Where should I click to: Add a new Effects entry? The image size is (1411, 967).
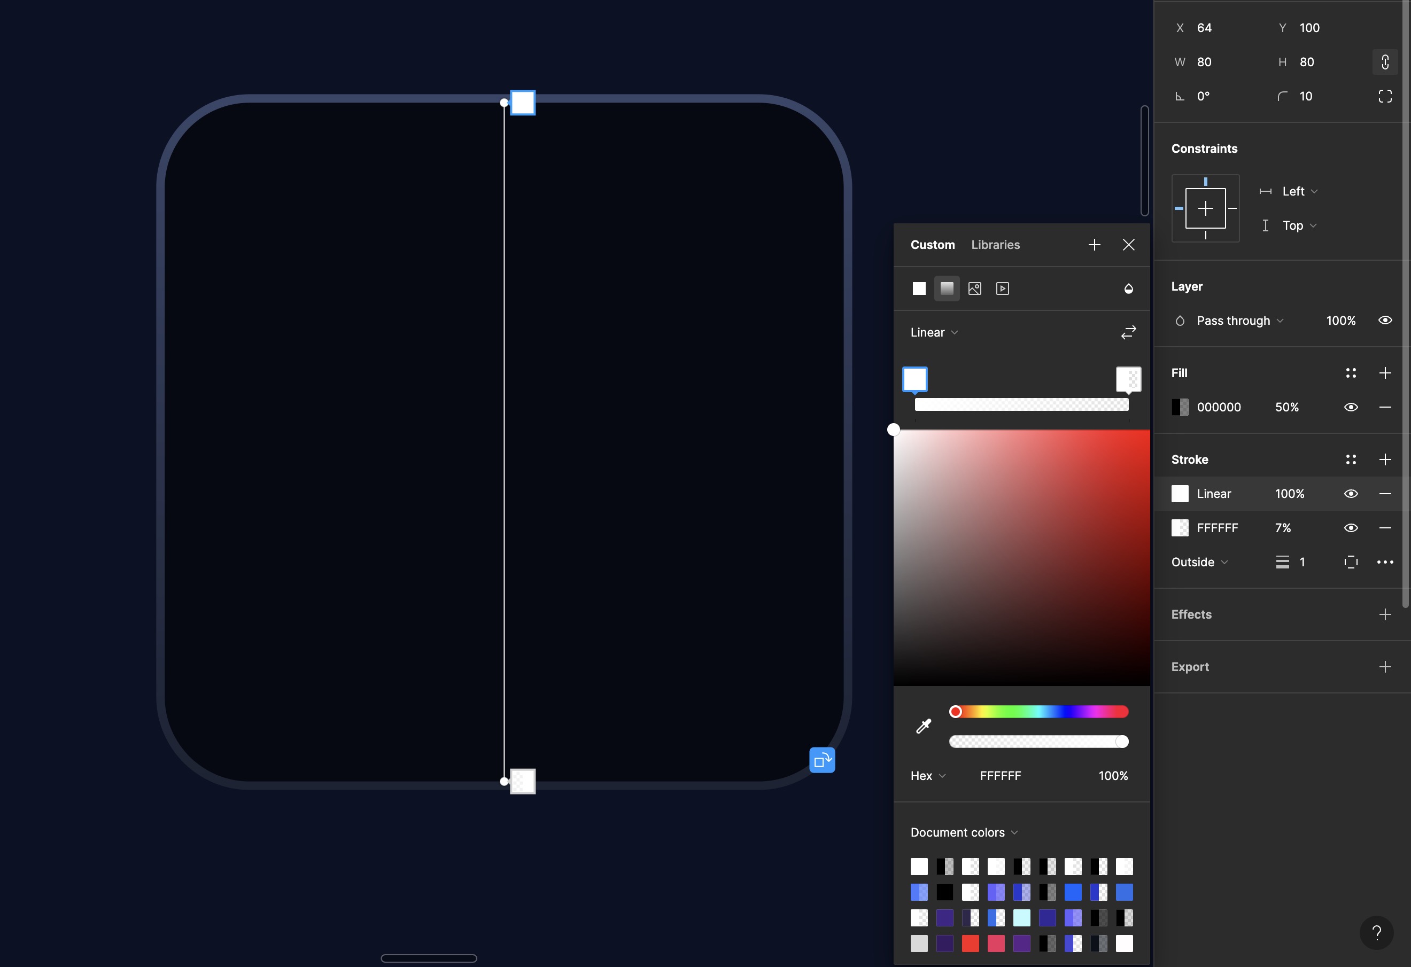[x=1384, y=614]
